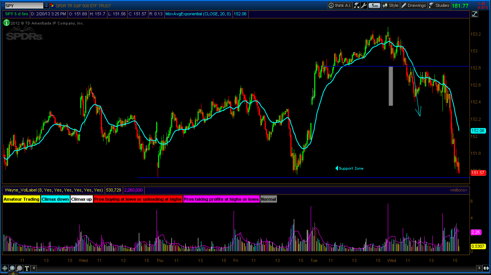
Task: Click the 2,260,030 average volume value
Action: pos(133,190)
